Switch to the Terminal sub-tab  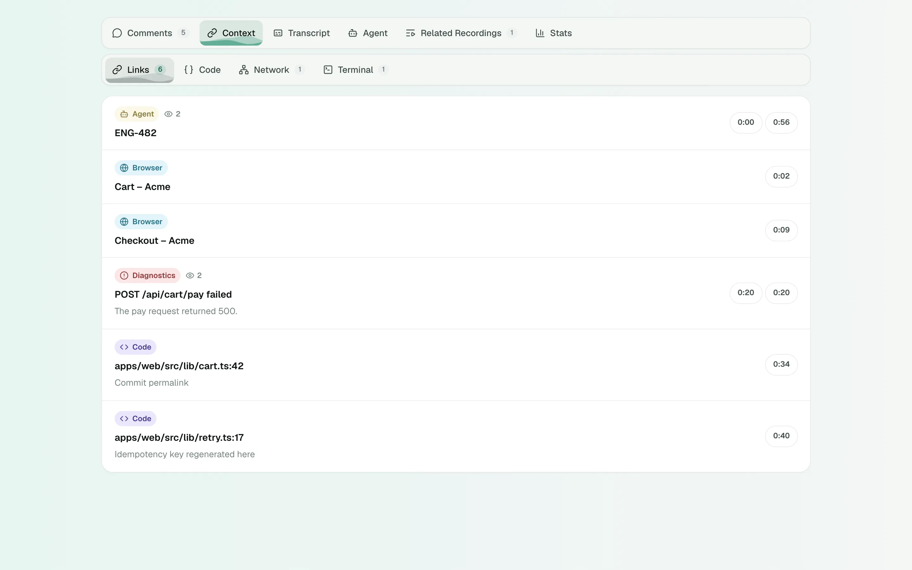pos(356,70)
